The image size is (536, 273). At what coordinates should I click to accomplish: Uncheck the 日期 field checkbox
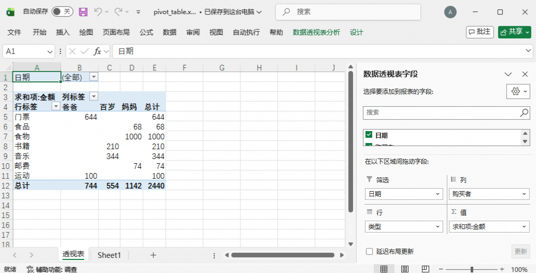pos(369,135)
